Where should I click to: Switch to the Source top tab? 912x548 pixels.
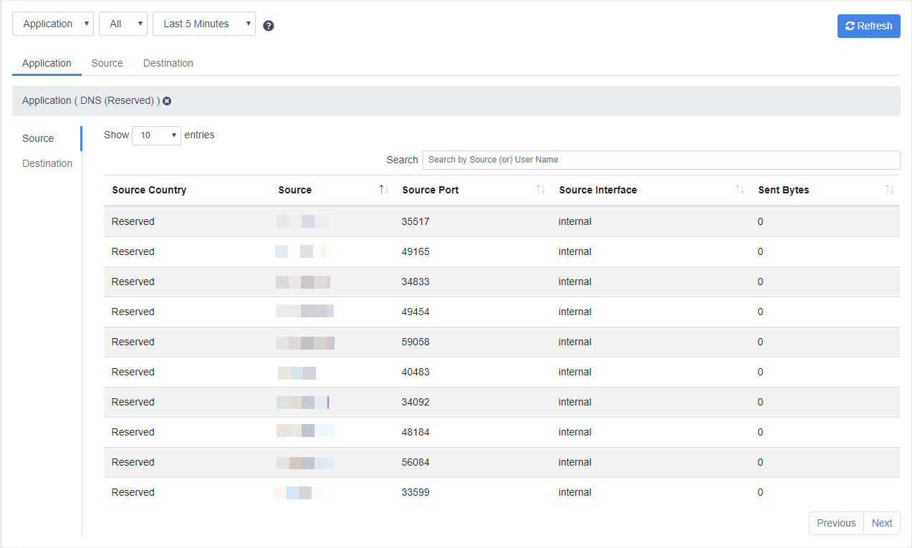pos(107,63)
